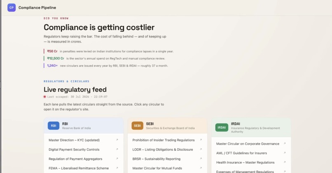Click the external-link arrow beside Digital Payment Security Controls
This screenshot has height=173, width=332.
117,149
